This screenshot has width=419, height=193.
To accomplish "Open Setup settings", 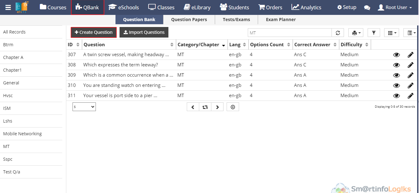I will tap(347, 7).
